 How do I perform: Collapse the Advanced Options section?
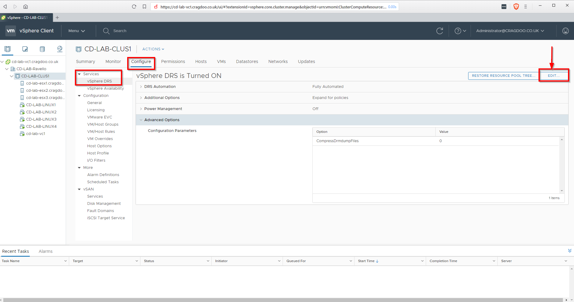point(141,120)
